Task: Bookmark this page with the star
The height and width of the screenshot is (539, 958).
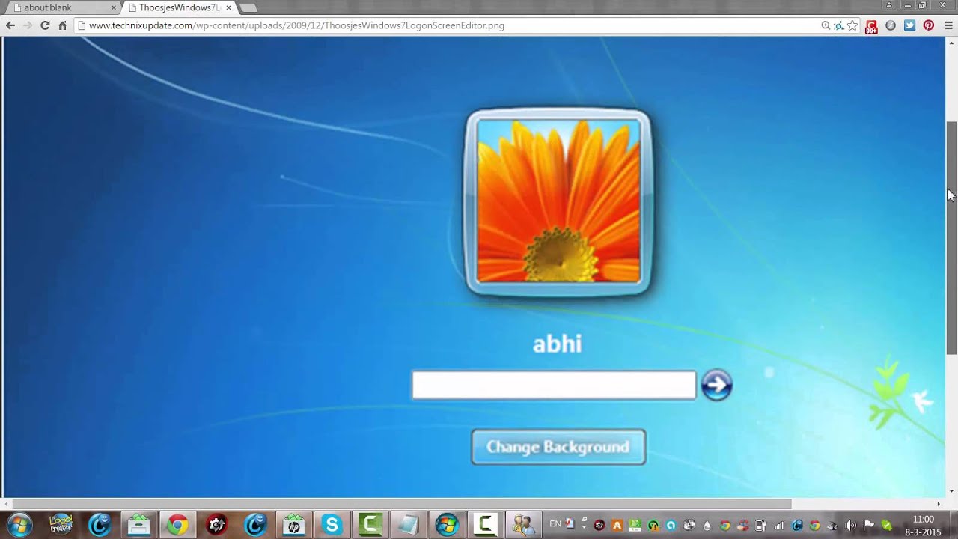Action: click(852, 25)
